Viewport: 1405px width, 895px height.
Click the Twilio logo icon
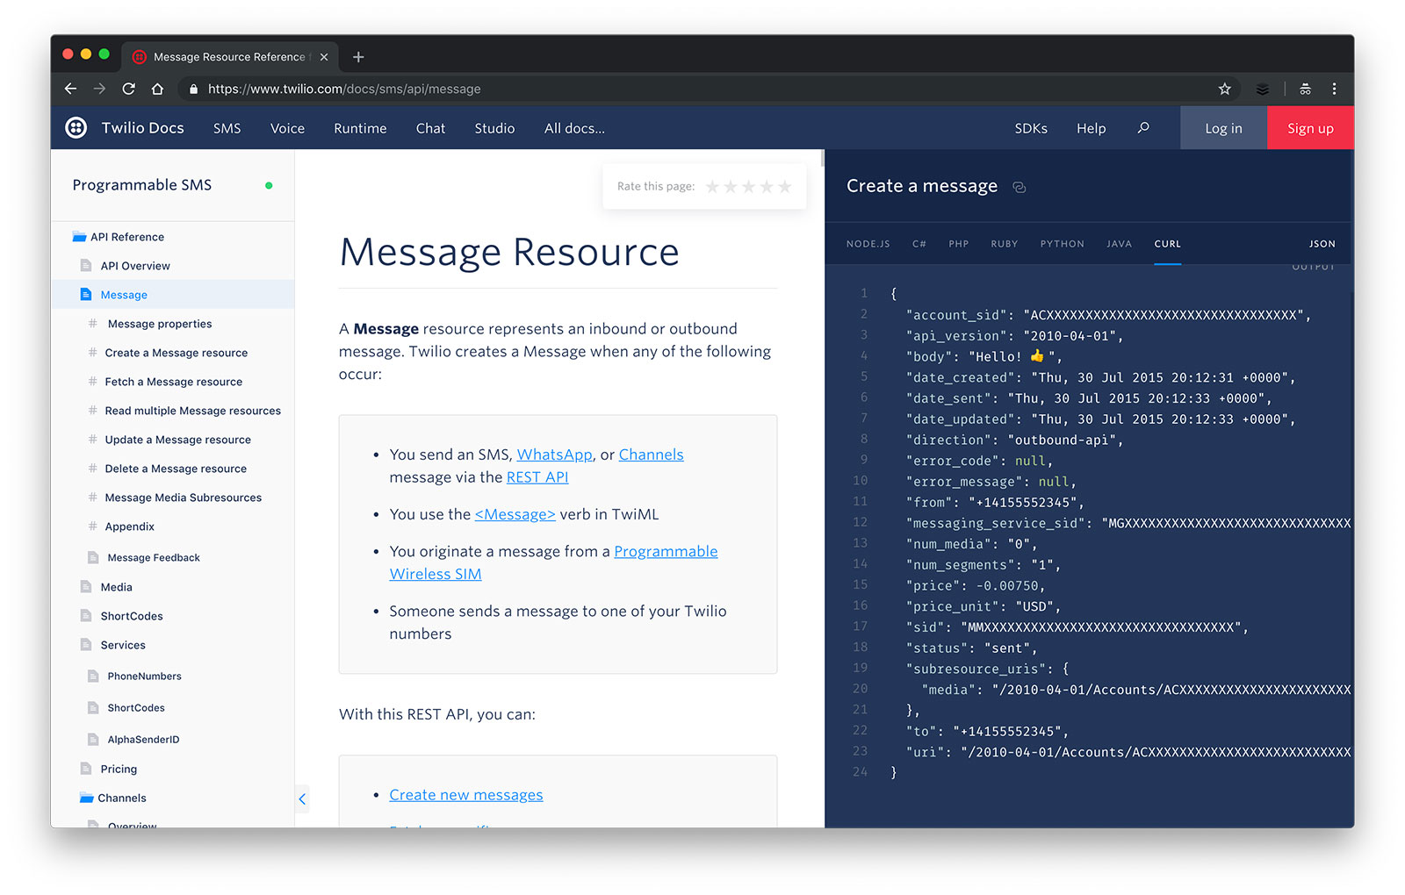(76, 128)
